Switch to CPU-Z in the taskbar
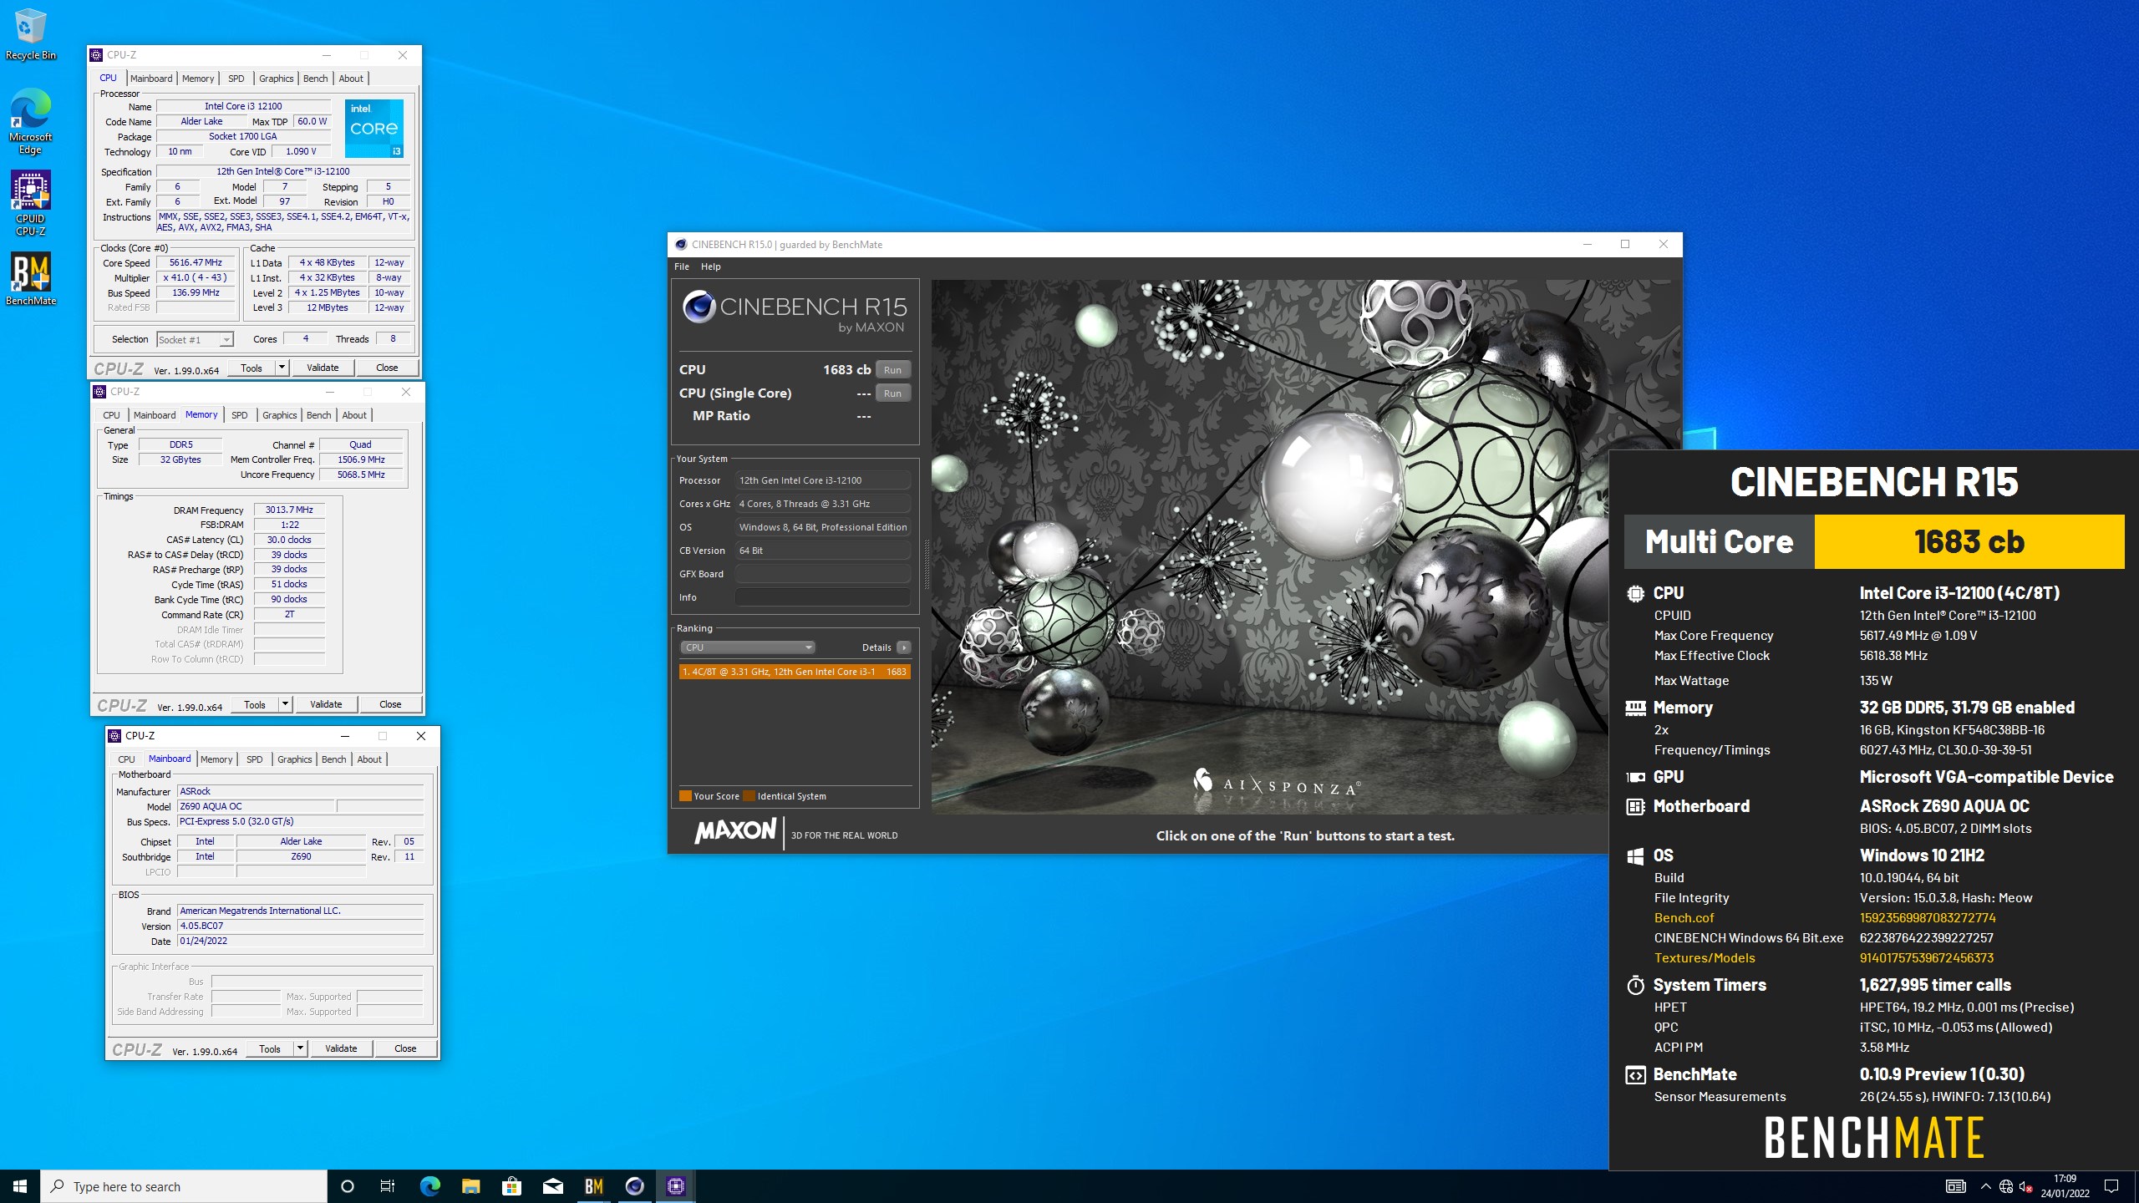 point(675,1186)
